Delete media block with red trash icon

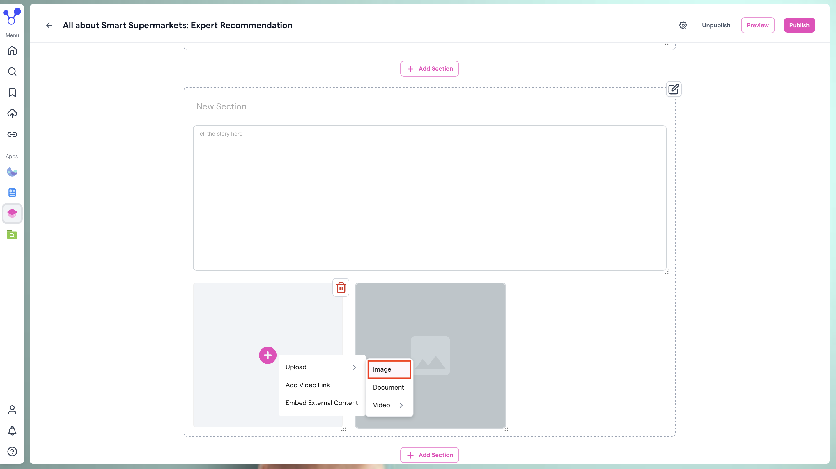click(341, 287)
